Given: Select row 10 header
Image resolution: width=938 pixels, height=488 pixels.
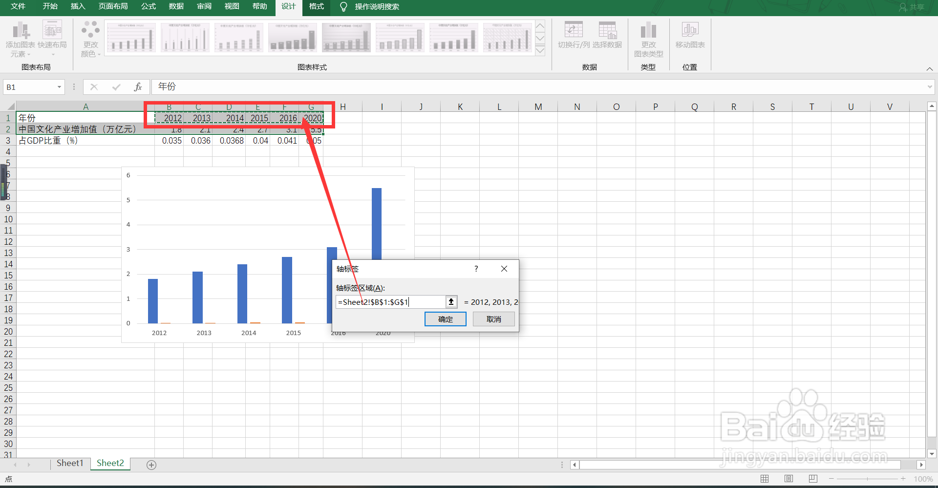Looking at the screenshot, I should [x=8, y=219].
